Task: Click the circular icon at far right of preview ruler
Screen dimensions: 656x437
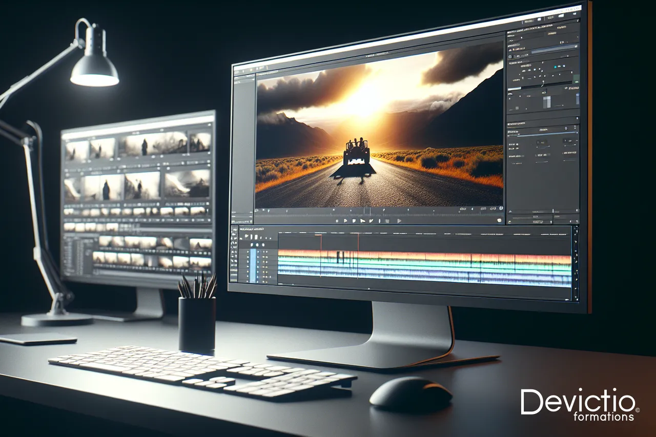Action: point(501,209)
